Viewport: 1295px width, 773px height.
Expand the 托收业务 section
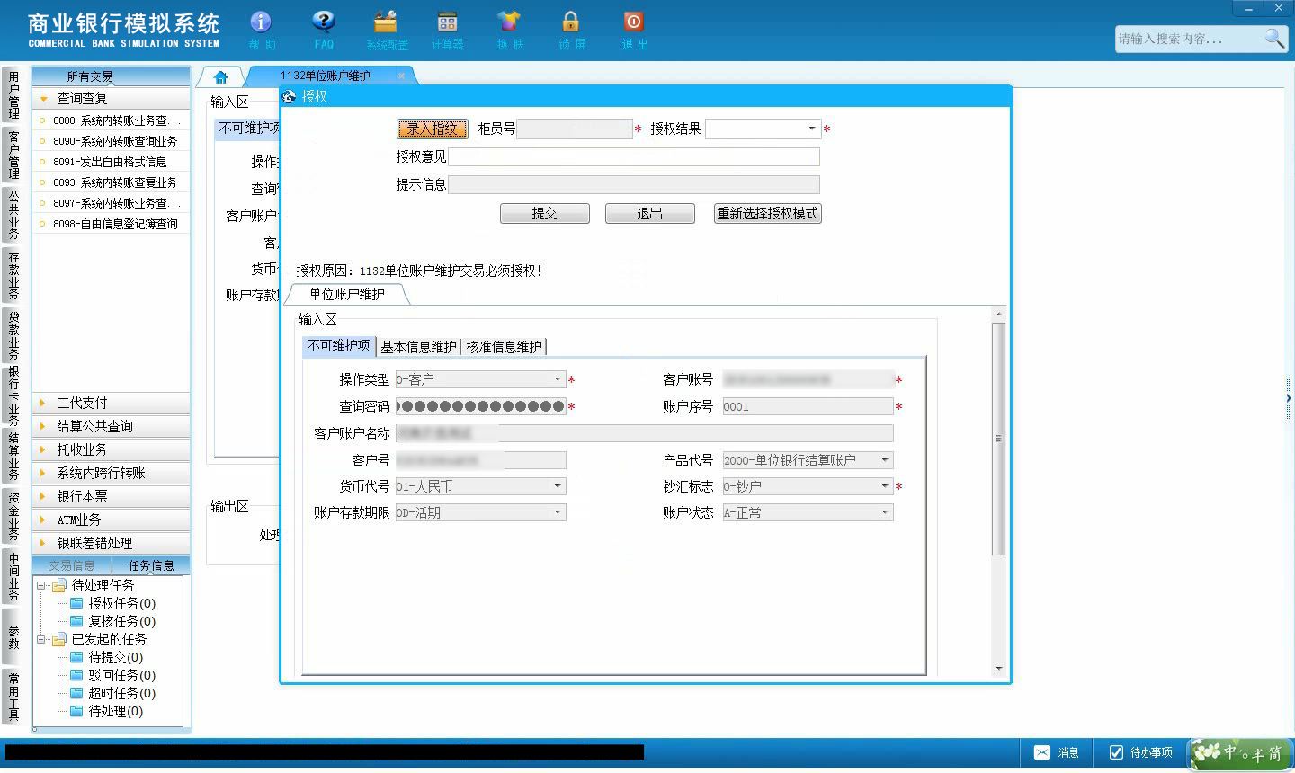[112, 449]
